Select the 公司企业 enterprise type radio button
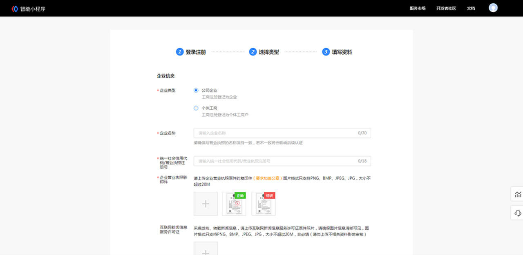The image size is (523, 255). click(x=196, y=90)
